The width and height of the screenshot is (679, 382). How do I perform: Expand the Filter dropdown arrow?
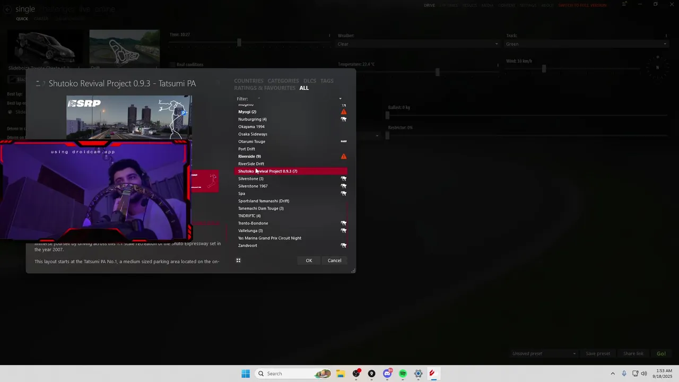340,99
